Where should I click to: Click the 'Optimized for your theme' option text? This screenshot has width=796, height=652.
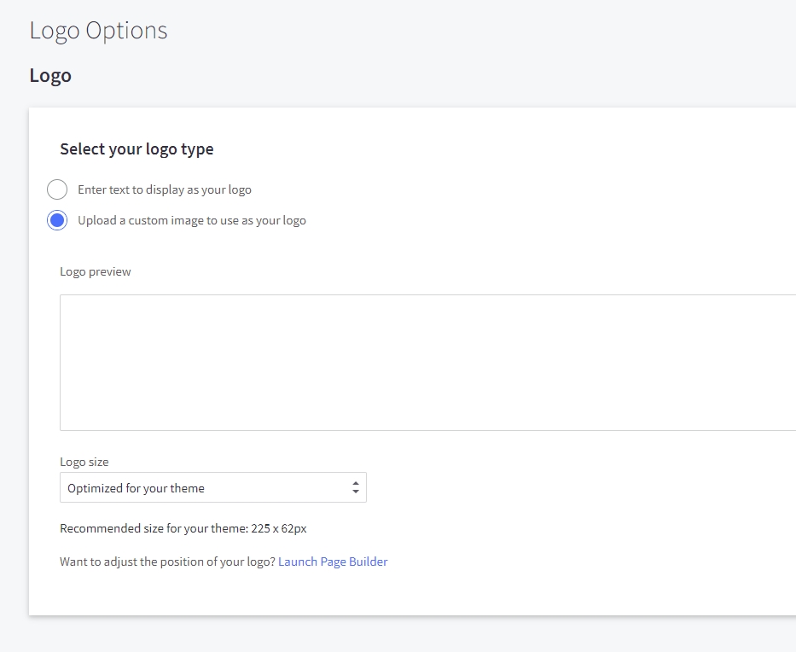pos(137,488)
